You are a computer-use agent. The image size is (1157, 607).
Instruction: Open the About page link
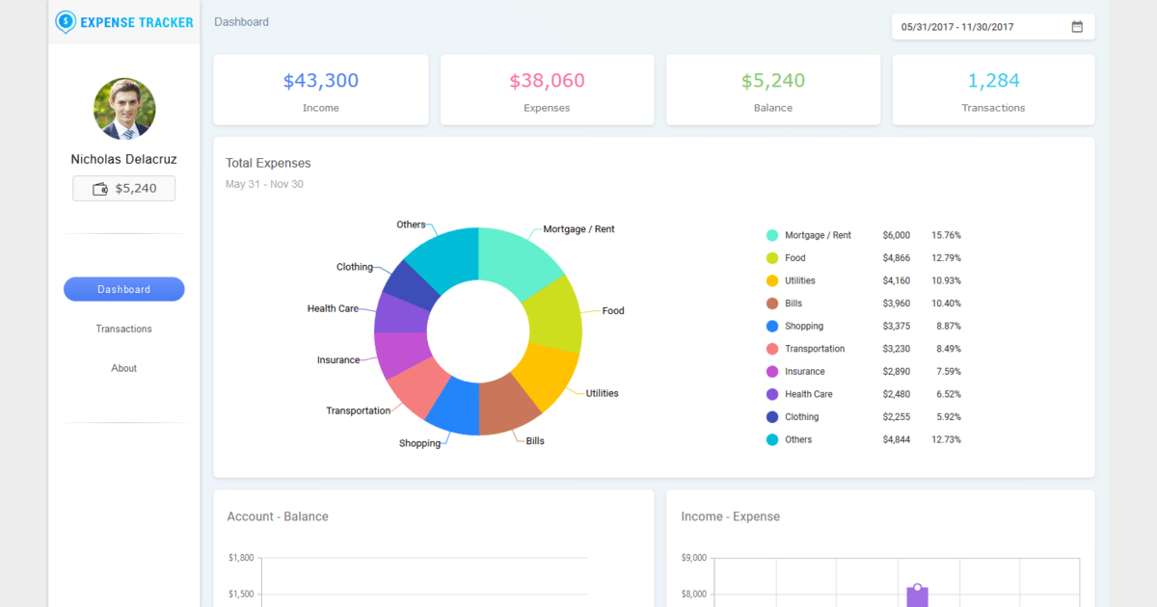click(x=123, y=368)
